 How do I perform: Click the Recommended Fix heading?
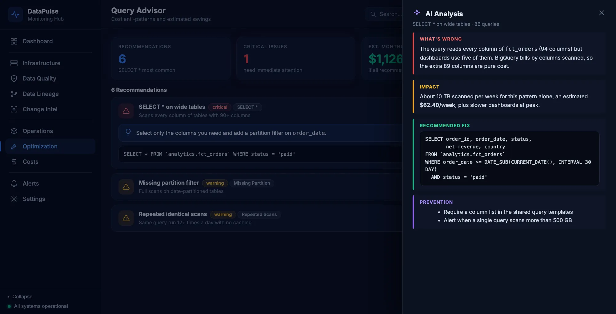pos(445,126)
